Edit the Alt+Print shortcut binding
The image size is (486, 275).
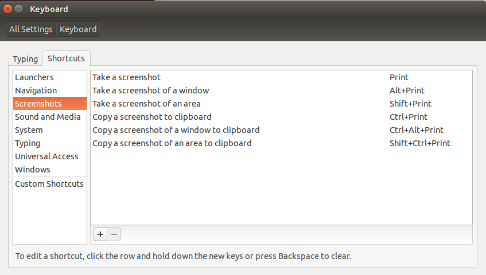tap(407, 91)
